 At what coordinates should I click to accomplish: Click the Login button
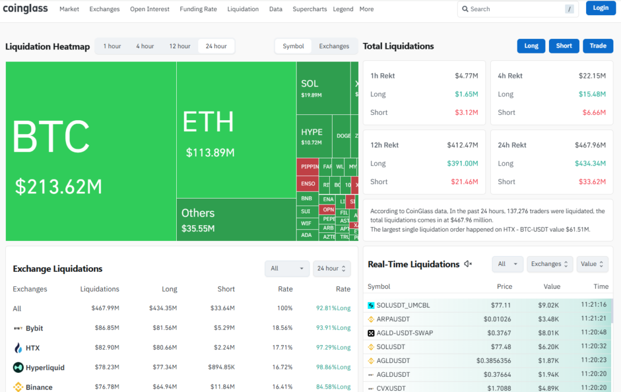pos(601,8)
